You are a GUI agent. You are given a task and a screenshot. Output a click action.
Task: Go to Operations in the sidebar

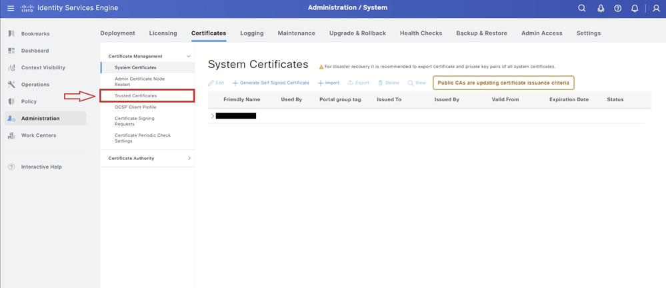35,85
